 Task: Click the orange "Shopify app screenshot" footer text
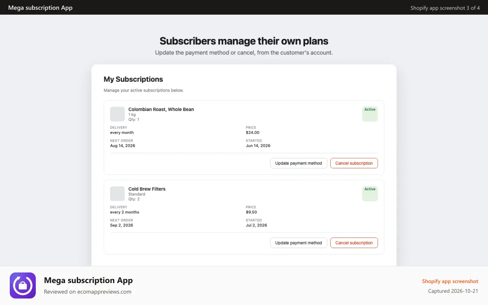click(450, 281)
